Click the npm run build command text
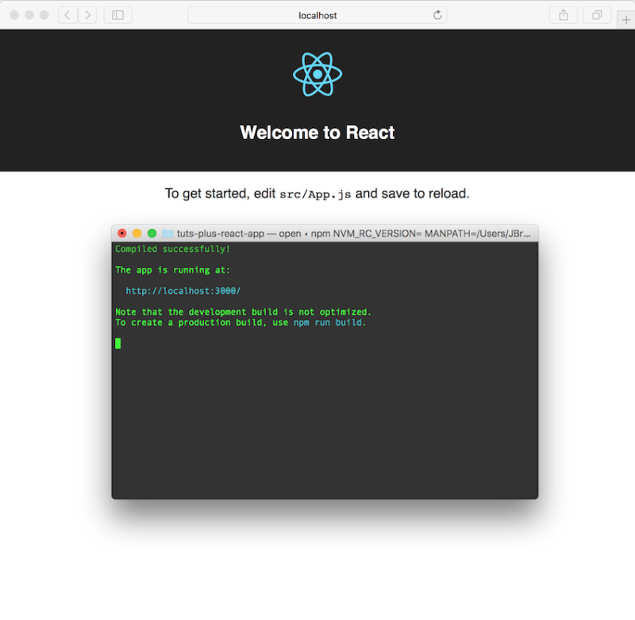 pos(329,323)
